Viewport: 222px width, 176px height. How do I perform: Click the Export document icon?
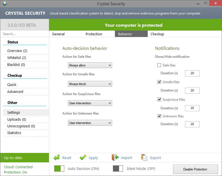[144, 157]
